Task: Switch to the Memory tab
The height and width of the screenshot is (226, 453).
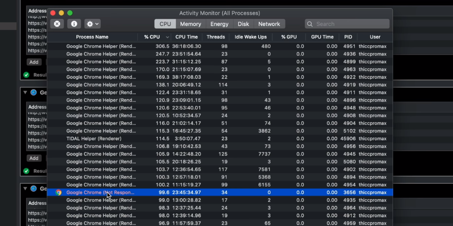Action: point(190,24)
